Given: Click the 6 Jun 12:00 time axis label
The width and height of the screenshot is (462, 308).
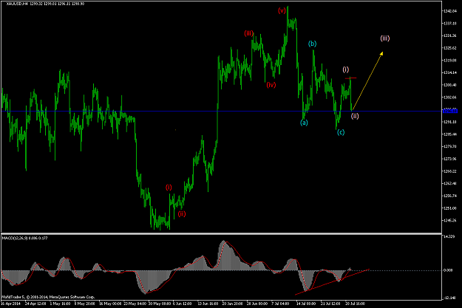Looking at the screenshot, I should (182, 304).
